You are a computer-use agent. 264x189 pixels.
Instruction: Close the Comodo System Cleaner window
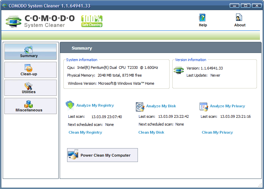[x=257, y=5]
